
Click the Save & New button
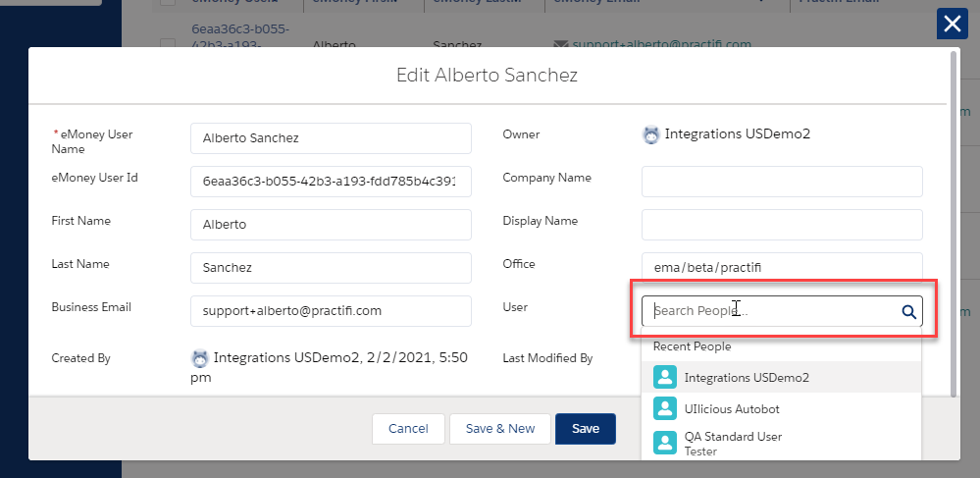pos(500,429)
